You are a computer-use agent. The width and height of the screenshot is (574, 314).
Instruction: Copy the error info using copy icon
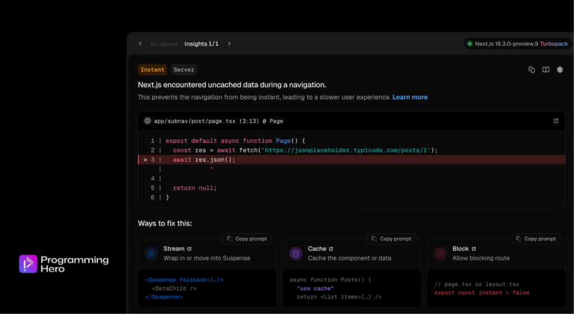tap(531, 70)
